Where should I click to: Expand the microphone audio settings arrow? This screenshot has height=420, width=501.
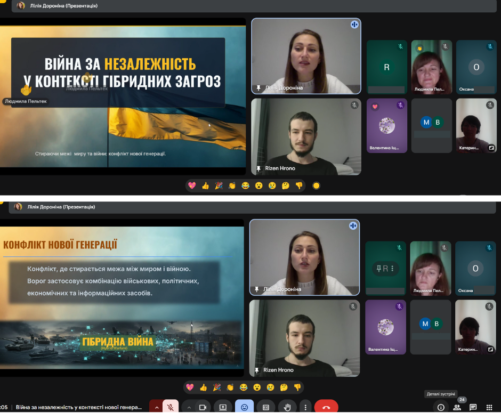(156, 407)
